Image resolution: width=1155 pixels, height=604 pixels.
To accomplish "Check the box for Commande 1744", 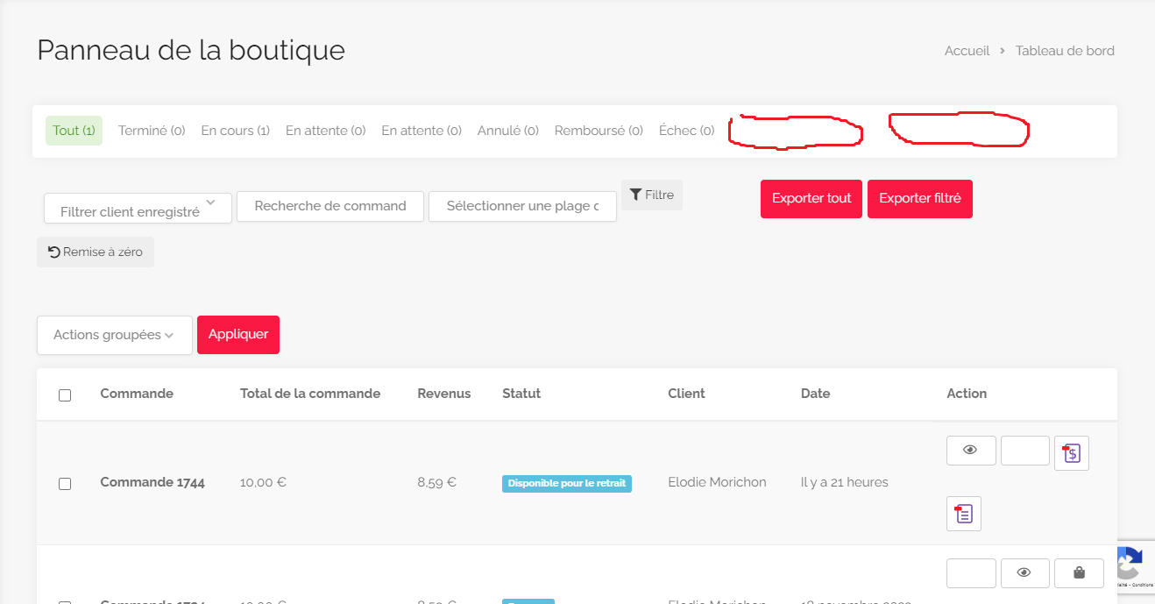I will 65,484.
